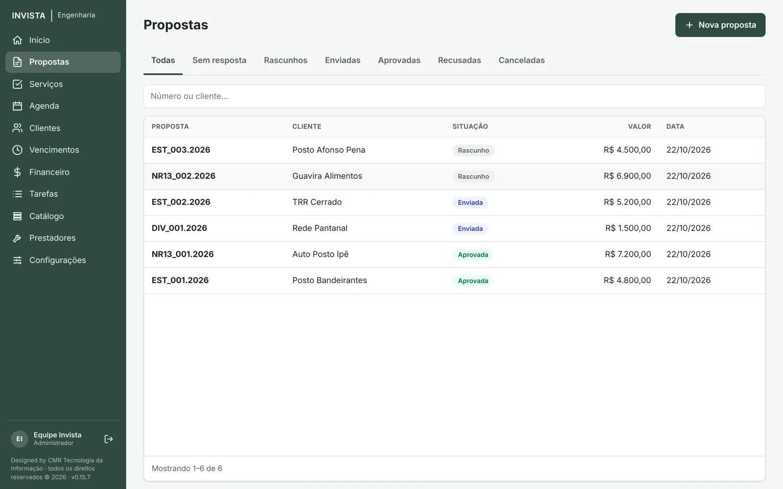Click the EI user avatar
Viewport: 783px width, 489px height.
pos(20,439)
